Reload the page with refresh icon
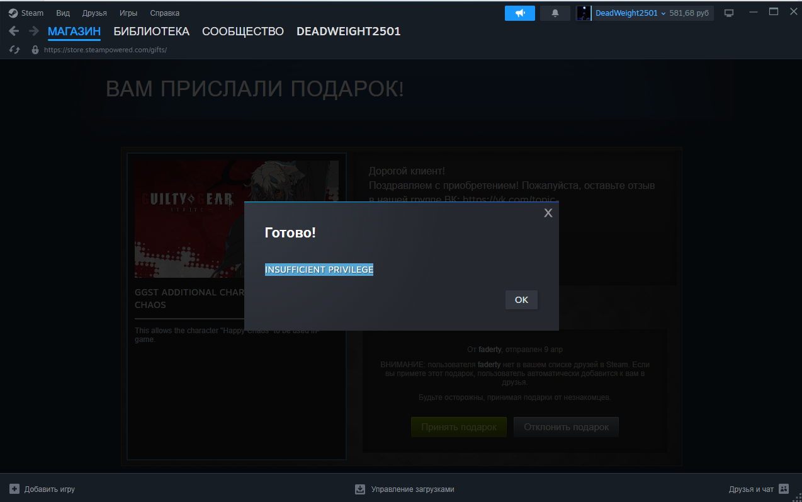Image resolution: width=802 pixels, height=502 pixels. point(14,50)
